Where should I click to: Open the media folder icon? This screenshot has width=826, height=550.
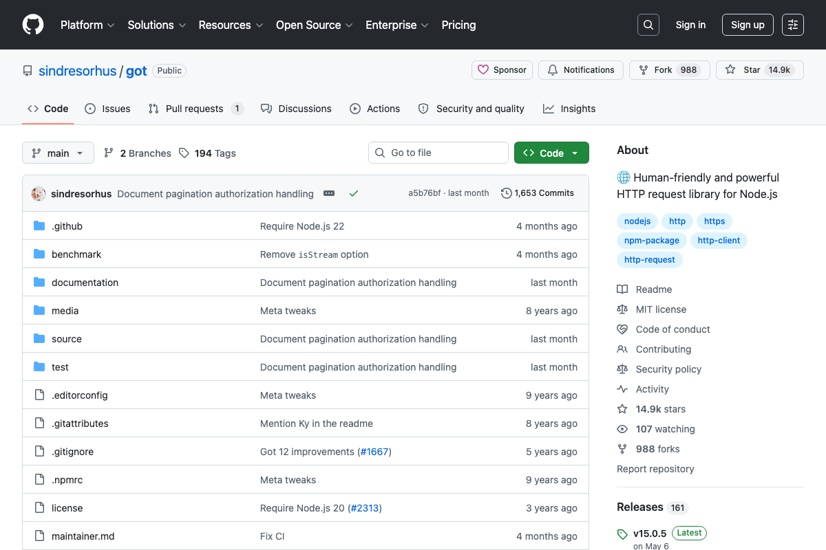(x=39, y=311)
